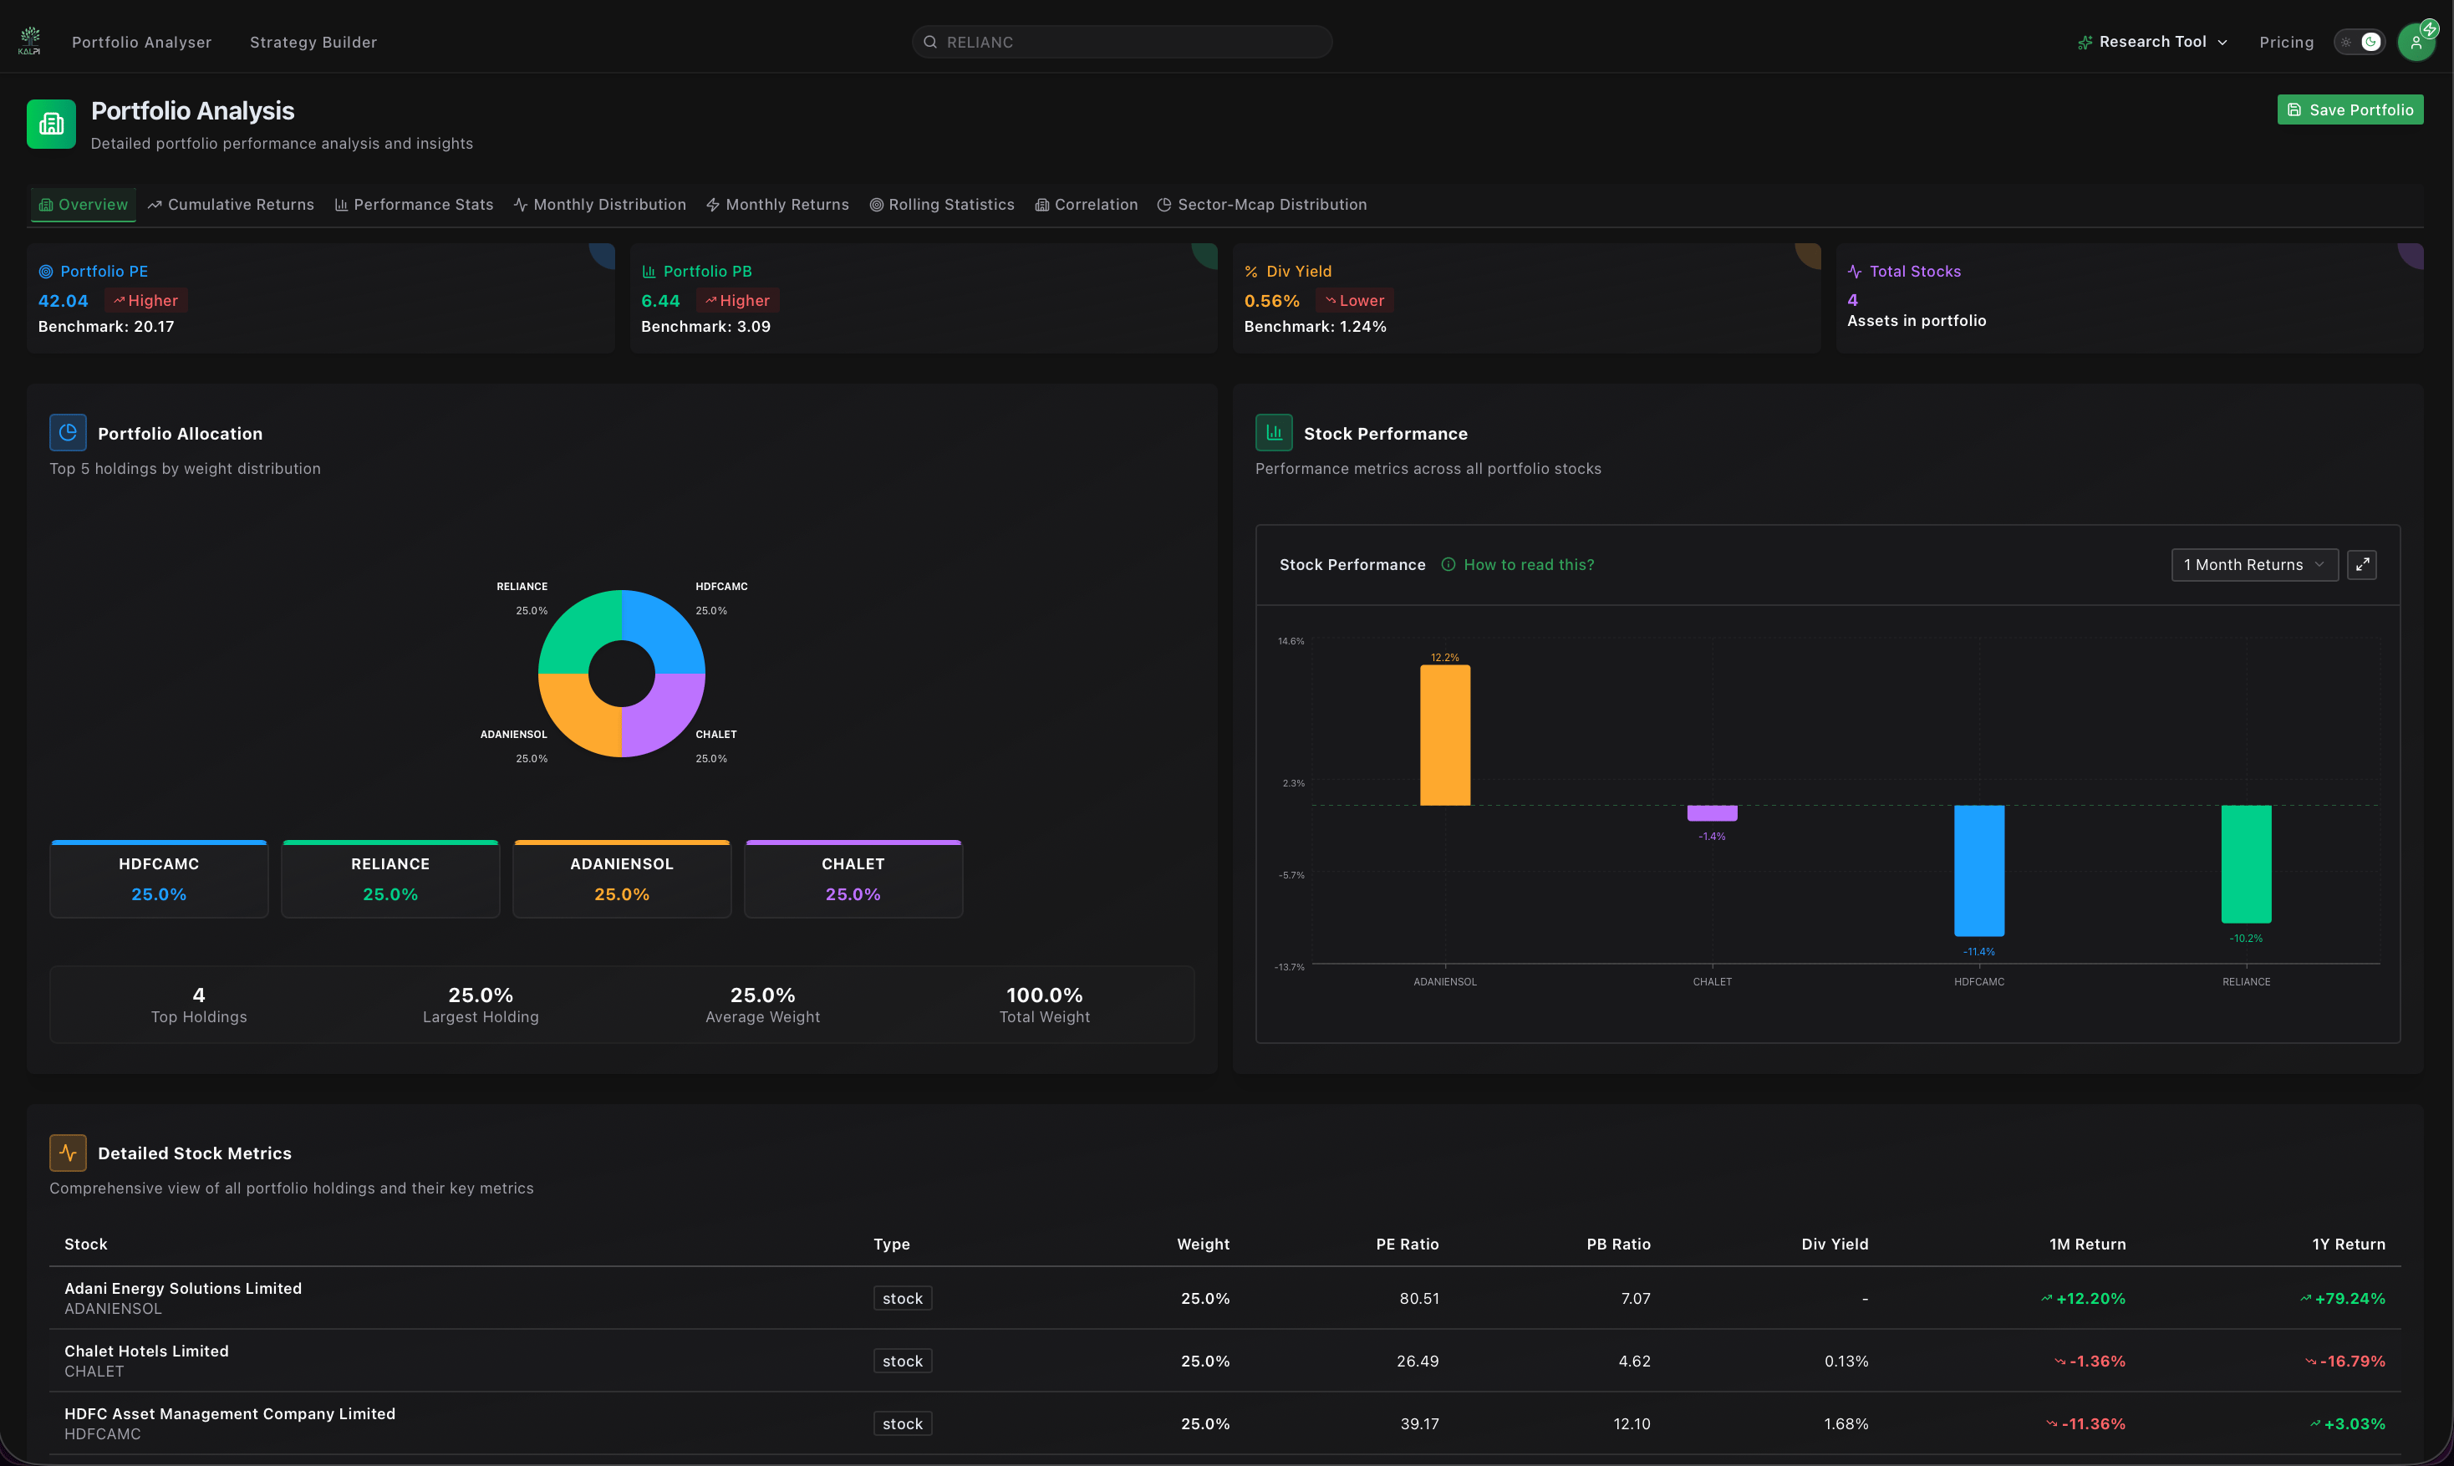Click the ADANIENSOL 25.0% holding card
Screen dimensions: 2454x1466
coord(621,878)
